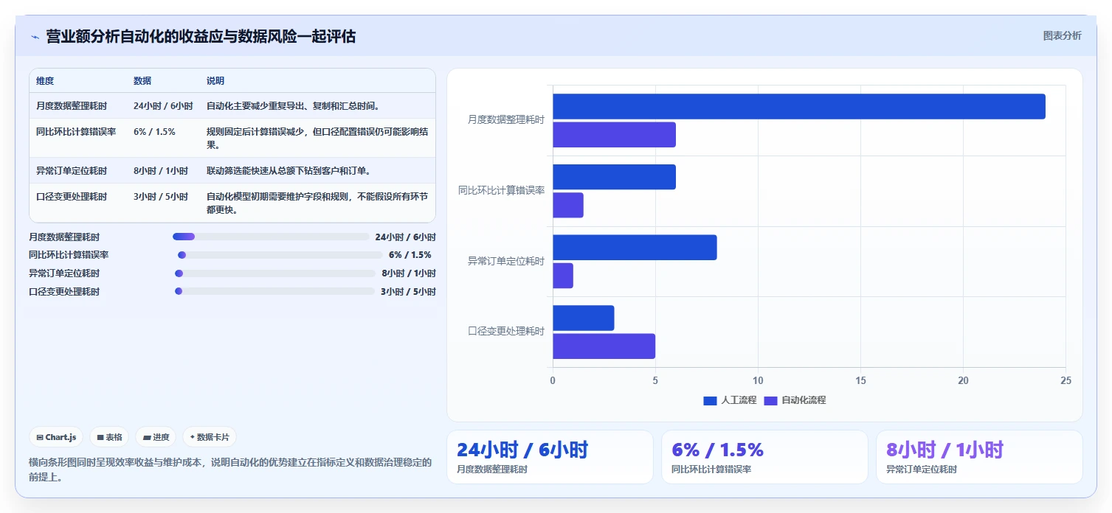The height and width of the screenshot is (513, 1112).
Task: Click the 自动化流程 bar for 月度数据整理耗时
Action: coord(614,135)
